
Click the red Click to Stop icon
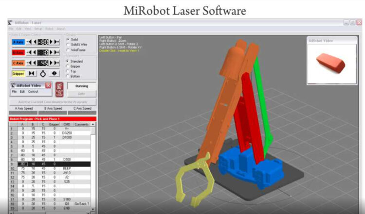point(59,90)
